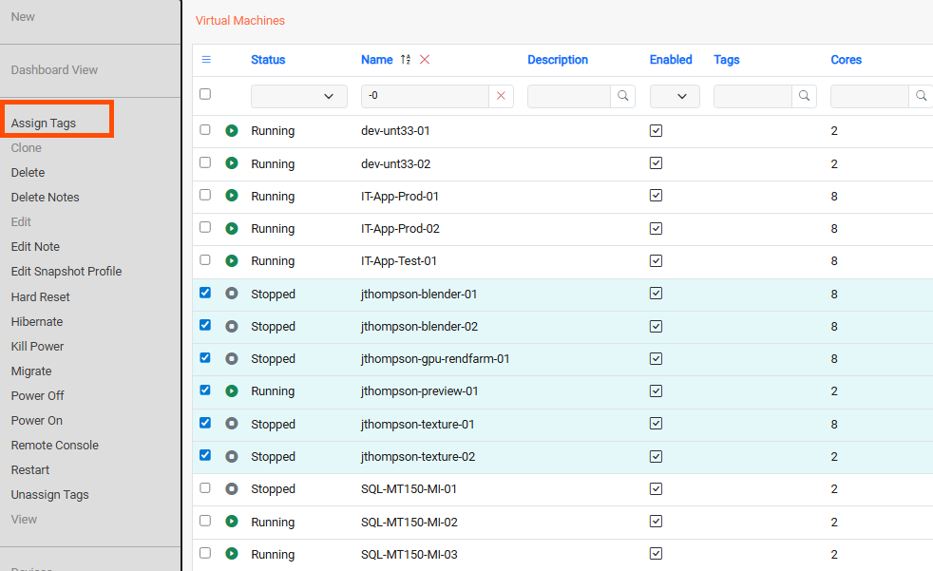Clear the Name sort via red X icon

(424, 59)
